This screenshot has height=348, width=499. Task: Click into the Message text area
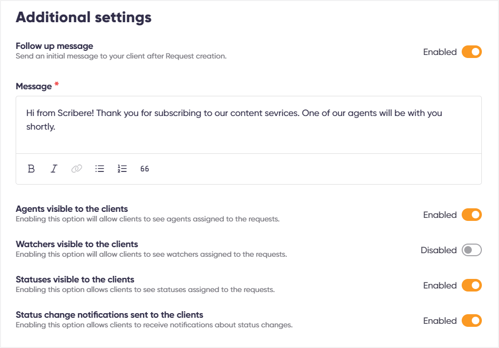248,125
